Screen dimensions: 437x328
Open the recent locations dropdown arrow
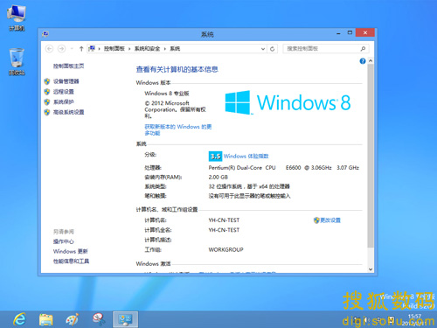point(72,49)
